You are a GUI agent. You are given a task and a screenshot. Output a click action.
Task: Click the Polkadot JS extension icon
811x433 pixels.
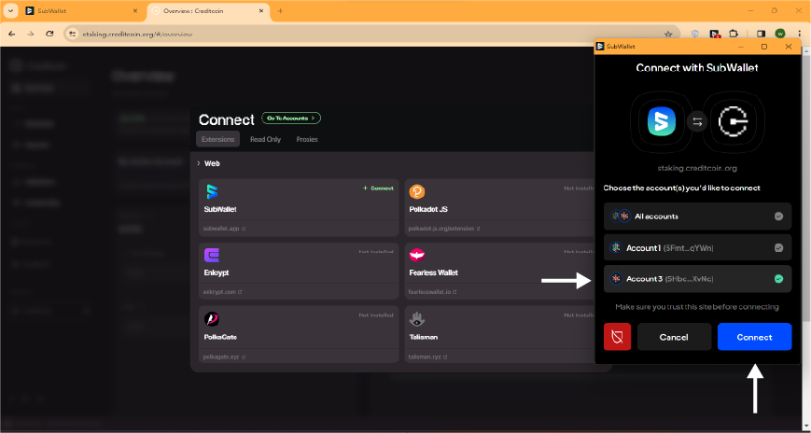(417, 191)
